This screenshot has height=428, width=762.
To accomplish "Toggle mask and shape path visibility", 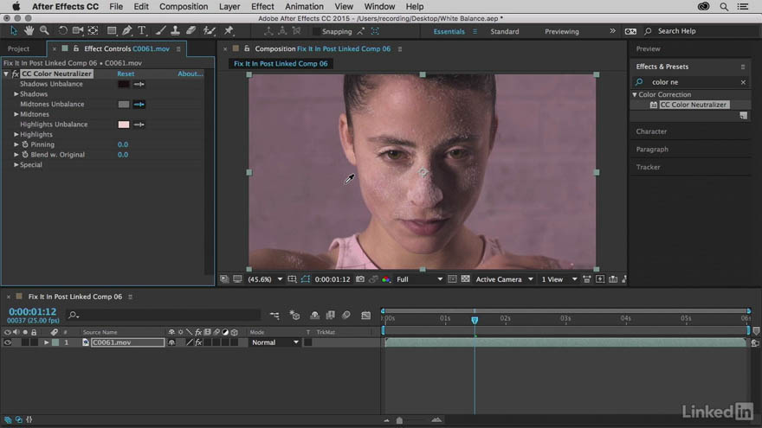I will point(305,279).
